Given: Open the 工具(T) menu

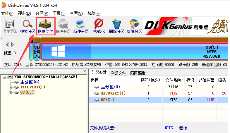Looking at the screenshot, I should pos(59,13).
